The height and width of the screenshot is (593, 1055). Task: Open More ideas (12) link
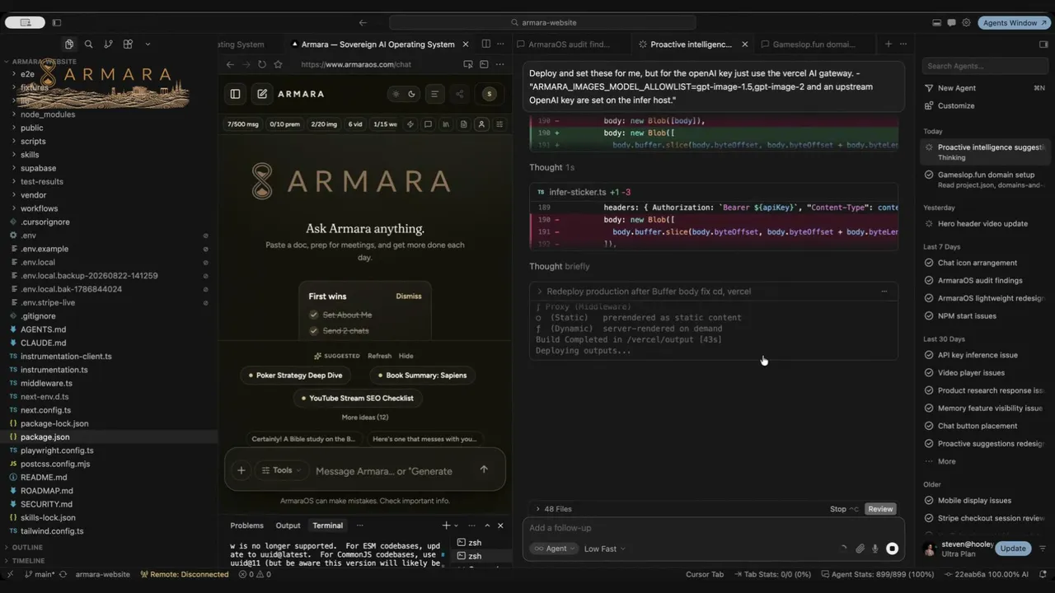365,418
